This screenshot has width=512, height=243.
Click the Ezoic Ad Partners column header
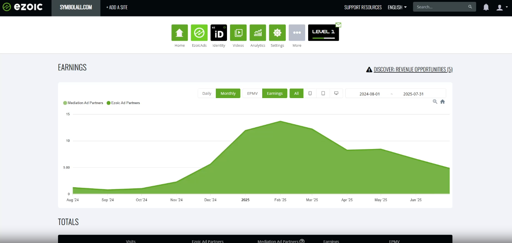point(208,241)
